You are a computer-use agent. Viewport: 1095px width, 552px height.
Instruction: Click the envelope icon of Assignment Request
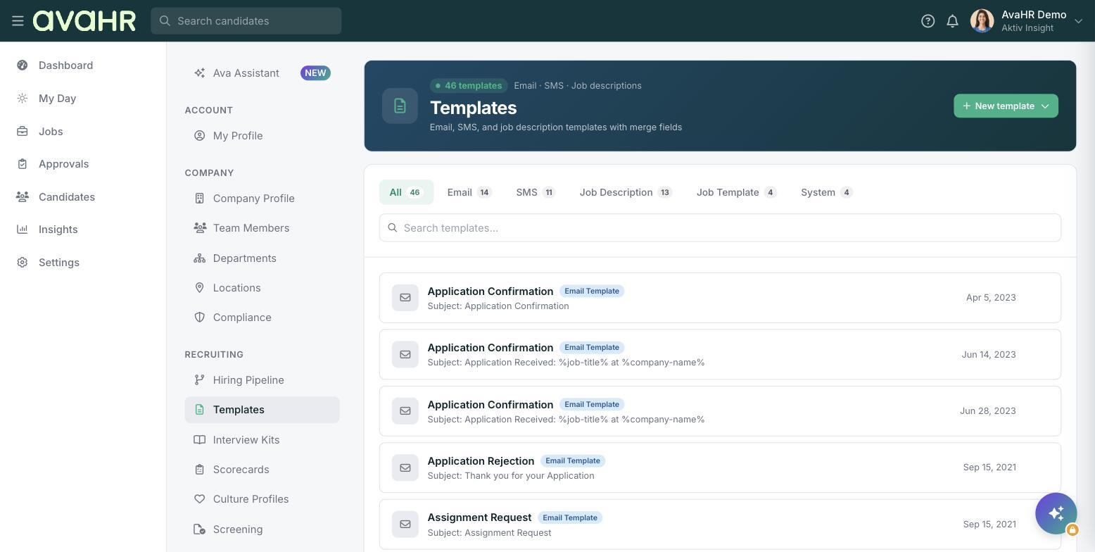[405, 525]
